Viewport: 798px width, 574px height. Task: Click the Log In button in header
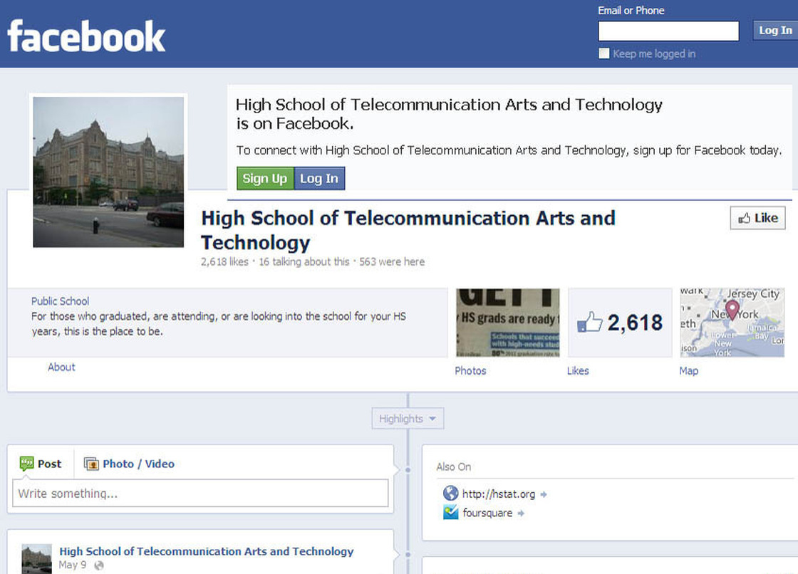pyautogui.click(x=775, y=31)
